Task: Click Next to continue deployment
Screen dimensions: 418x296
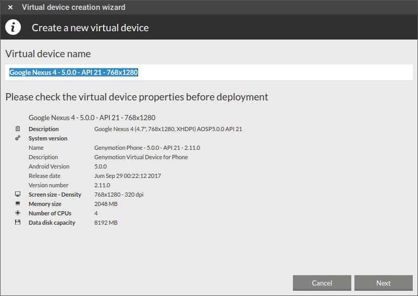Action: pos(384,283)
